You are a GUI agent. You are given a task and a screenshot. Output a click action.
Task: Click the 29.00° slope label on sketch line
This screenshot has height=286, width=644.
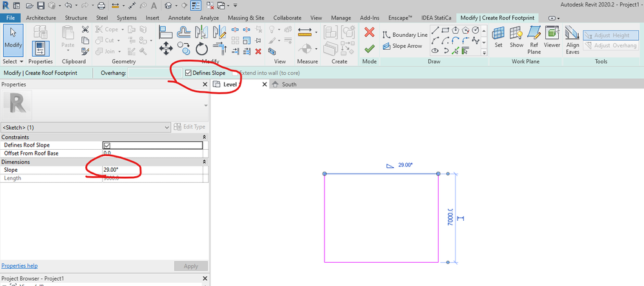tap(405, 165)
